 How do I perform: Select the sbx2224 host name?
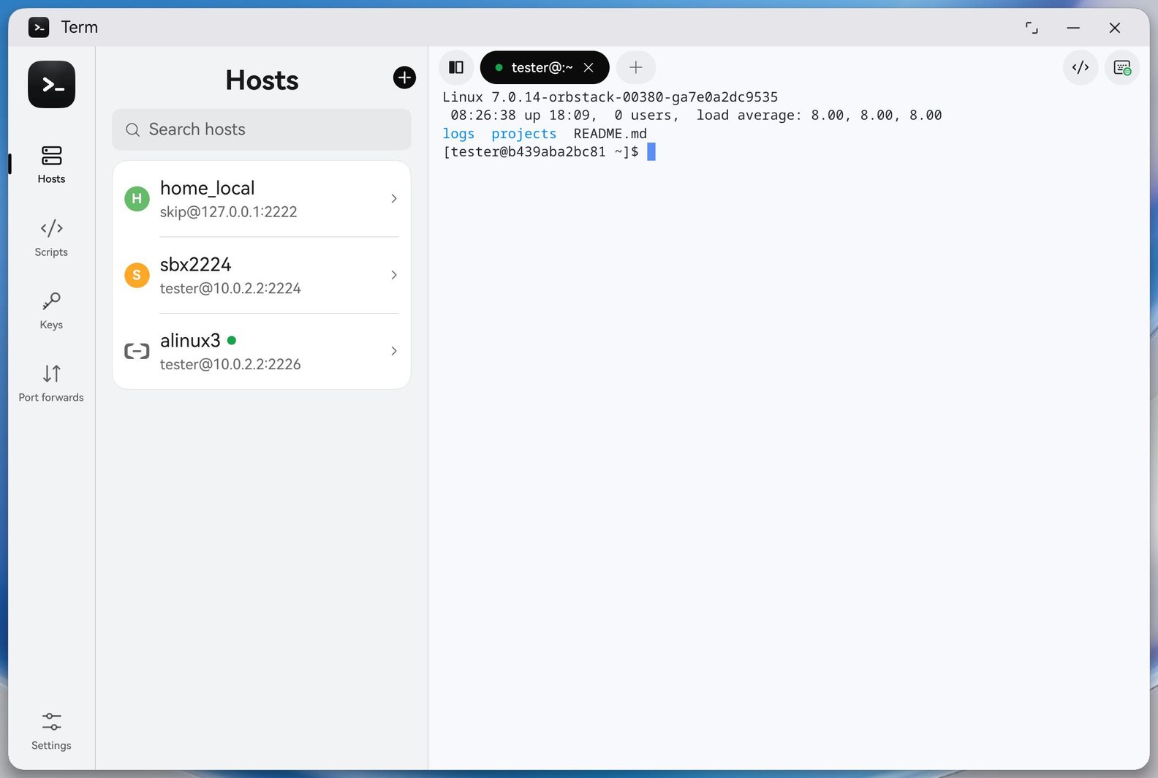pyautogui.click(x=195, y=264)
